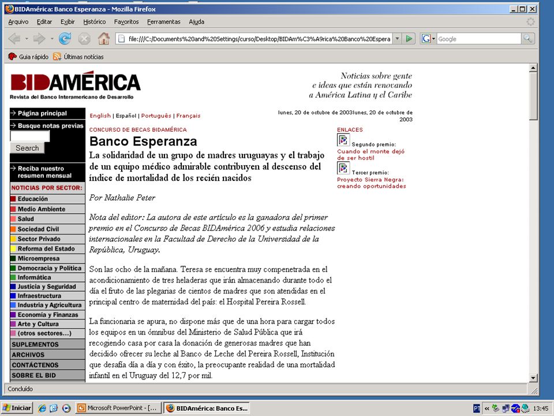Go to Página principal
The image size is (554, 416).
[42, 113]
